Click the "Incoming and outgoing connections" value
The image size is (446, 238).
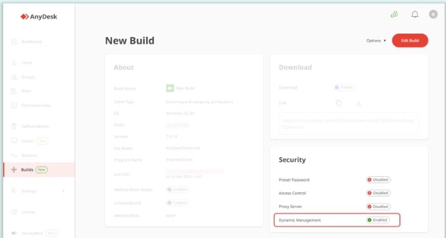coord(200,102)
